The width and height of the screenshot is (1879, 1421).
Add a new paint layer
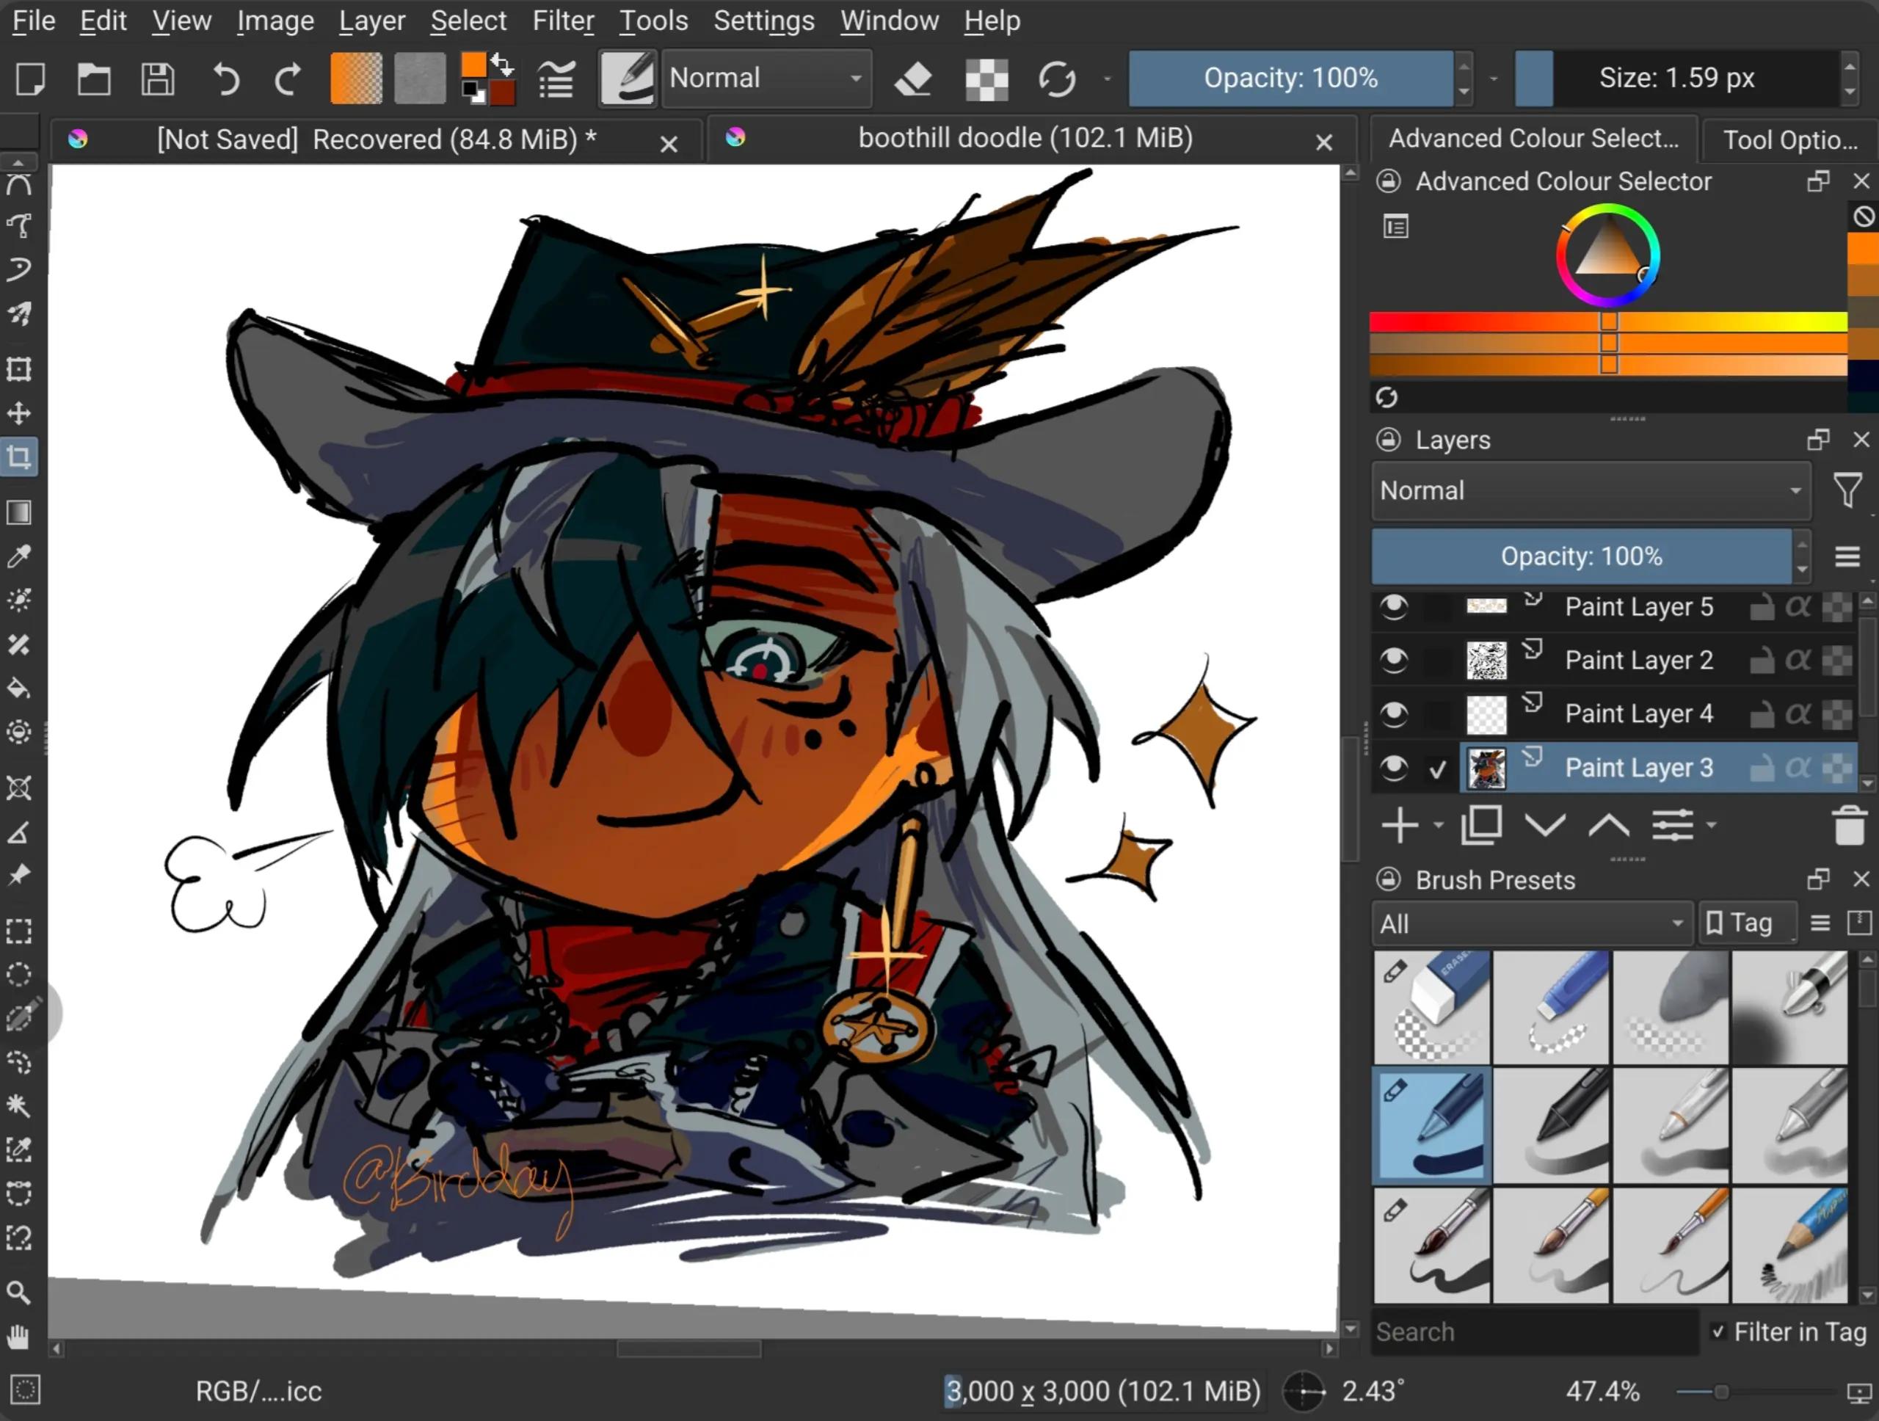click(x=1399, y=825)
